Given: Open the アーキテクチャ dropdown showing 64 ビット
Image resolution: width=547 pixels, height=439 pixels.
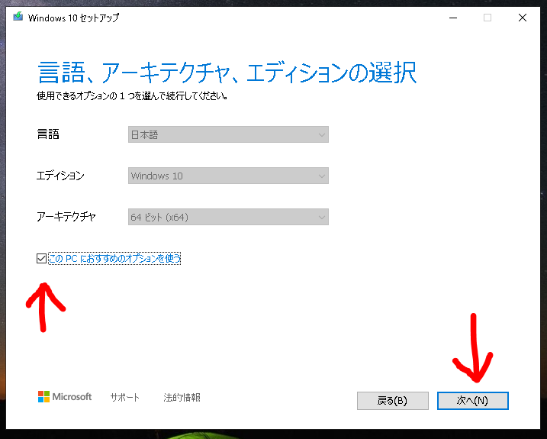Looking at the screenshot, I should 228,217.
